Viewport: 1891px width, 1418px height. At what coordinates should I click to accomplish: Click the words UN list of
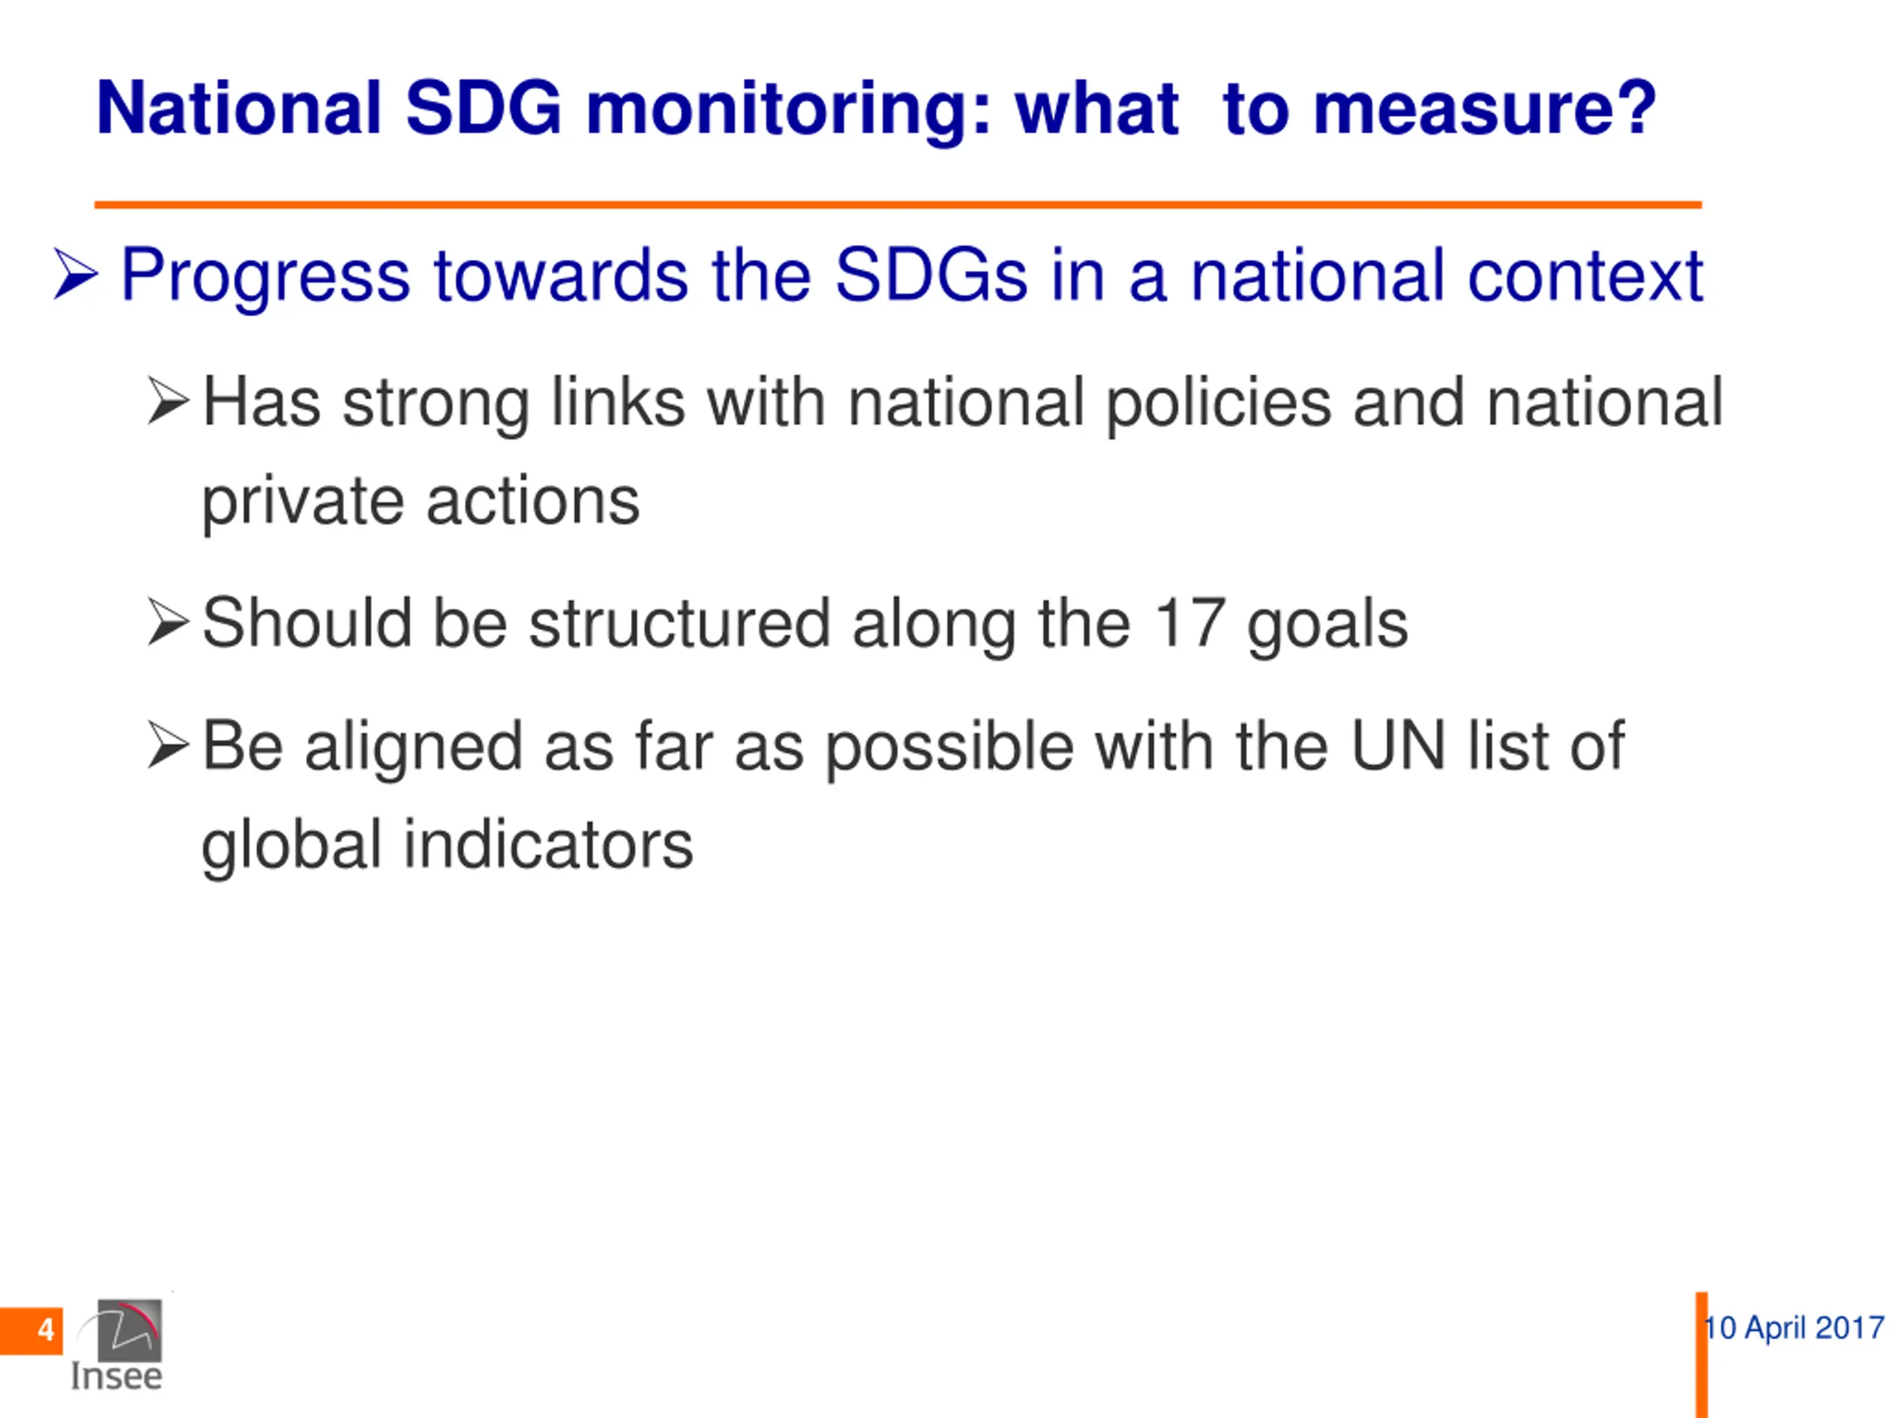[1487, 745]
